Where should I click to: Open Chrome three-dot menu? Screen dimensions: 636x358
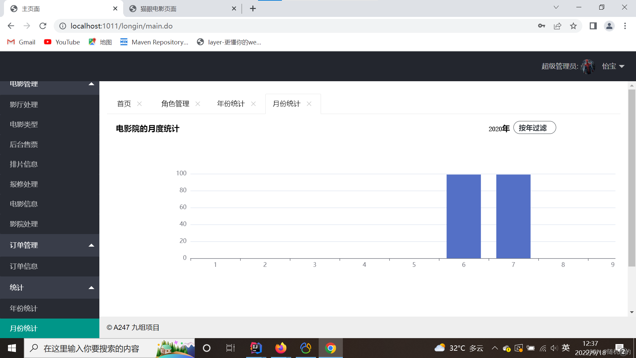[x=625, y=26]
